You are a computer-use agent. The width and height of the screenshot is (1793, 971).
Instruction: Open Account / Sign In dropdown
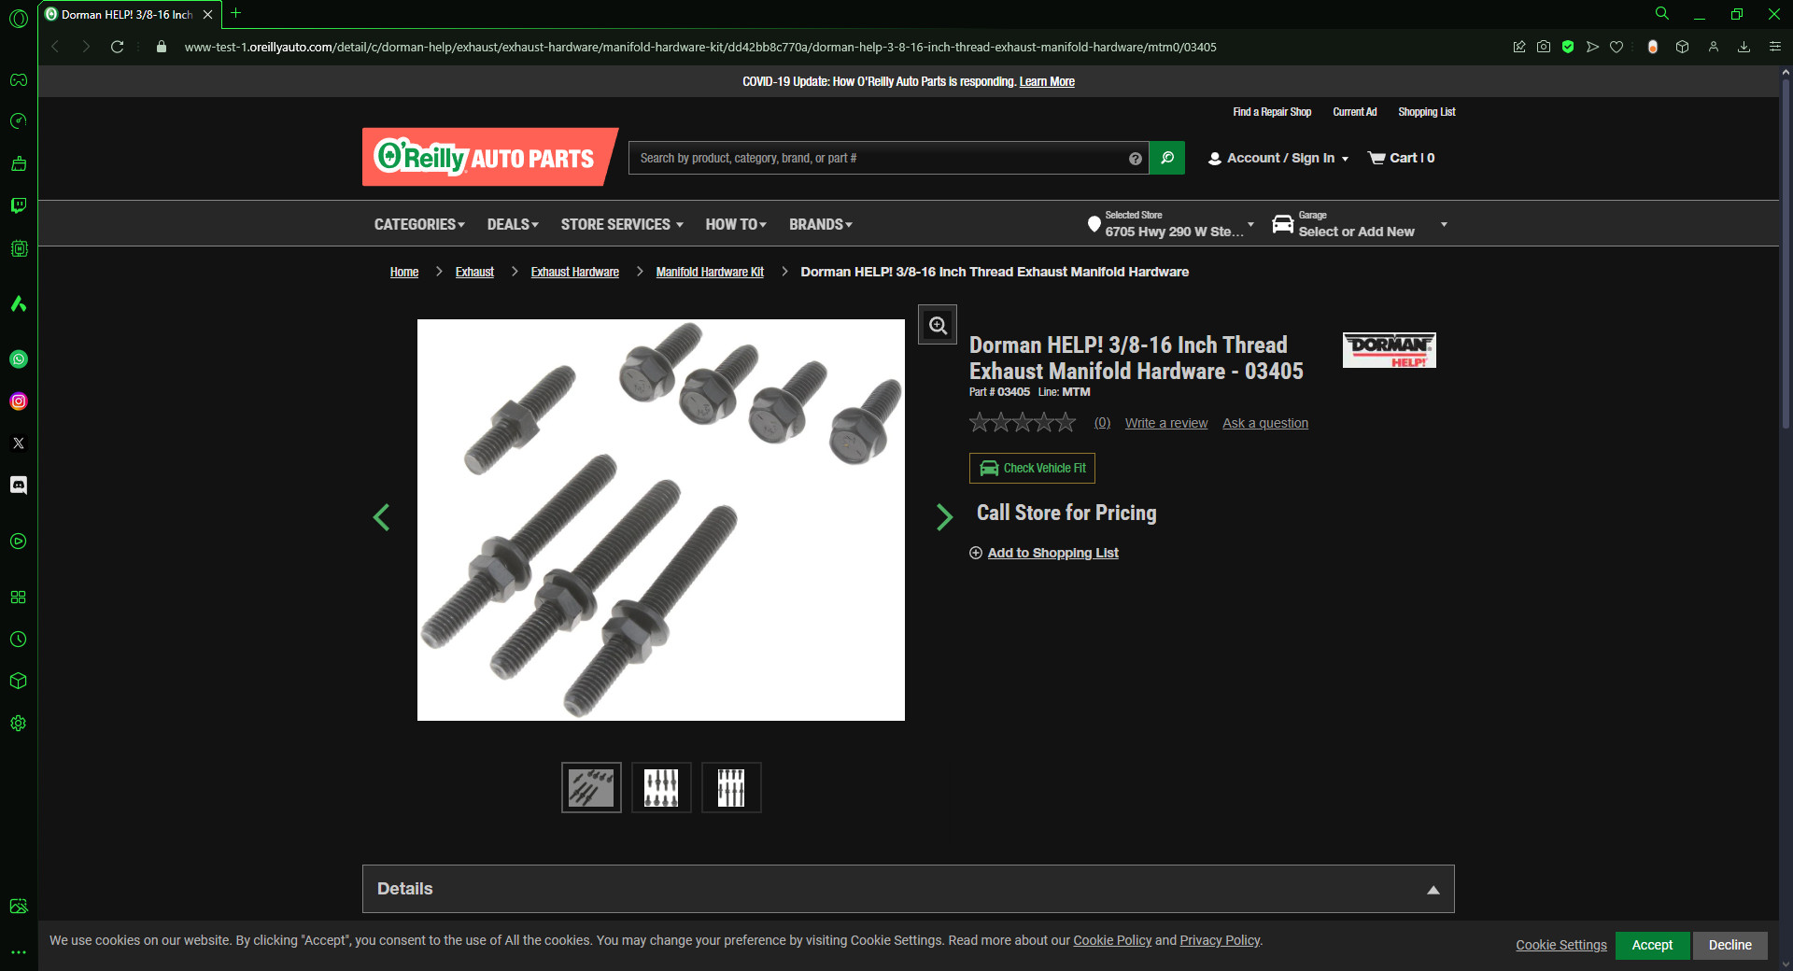coord(1278,158)
